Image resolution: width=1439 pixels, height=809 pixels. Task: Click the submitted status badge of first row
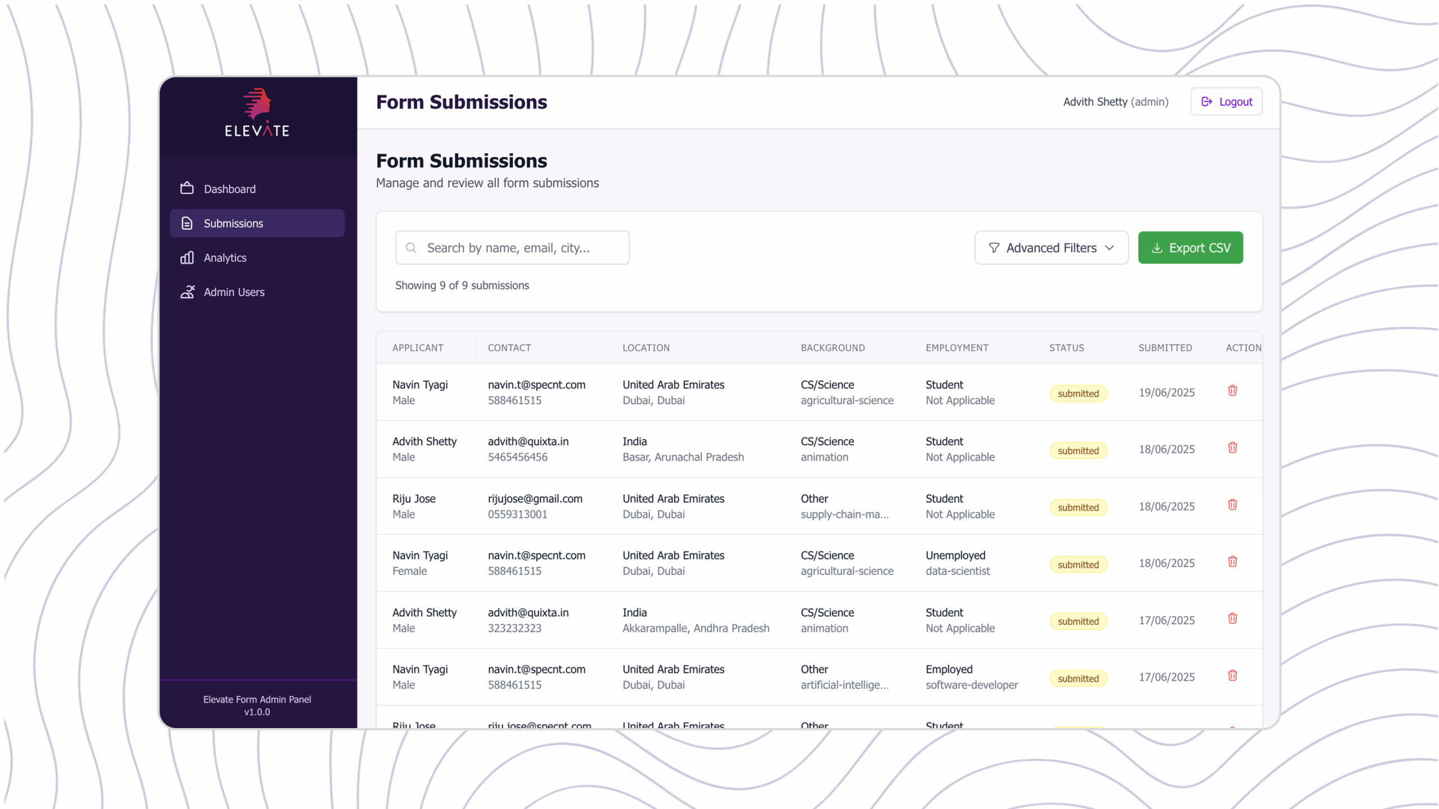coord(1078,394)
